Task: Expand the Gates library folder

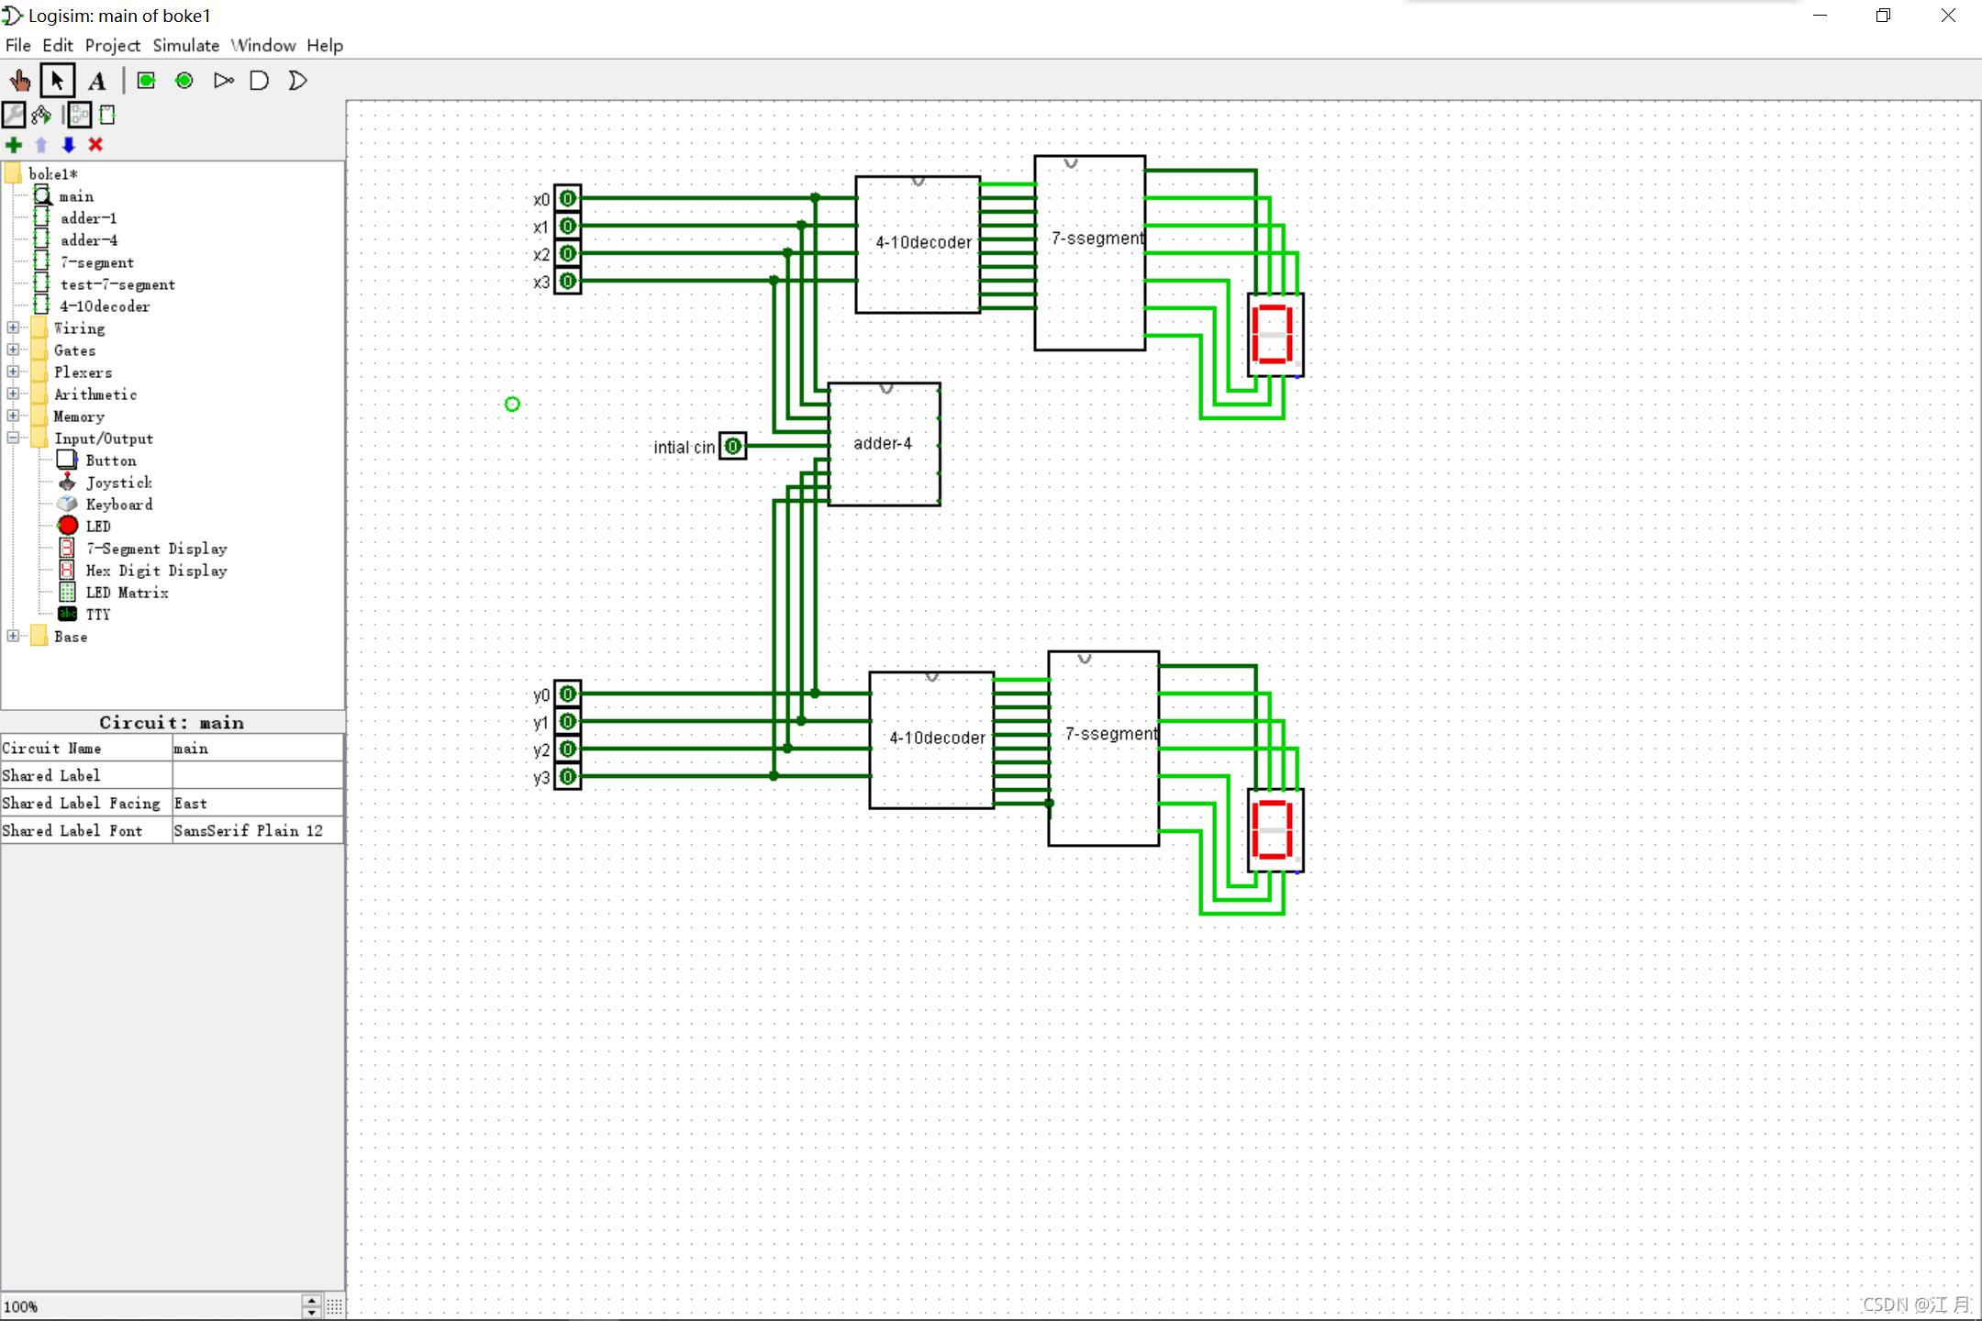Action: coord(13,350)
